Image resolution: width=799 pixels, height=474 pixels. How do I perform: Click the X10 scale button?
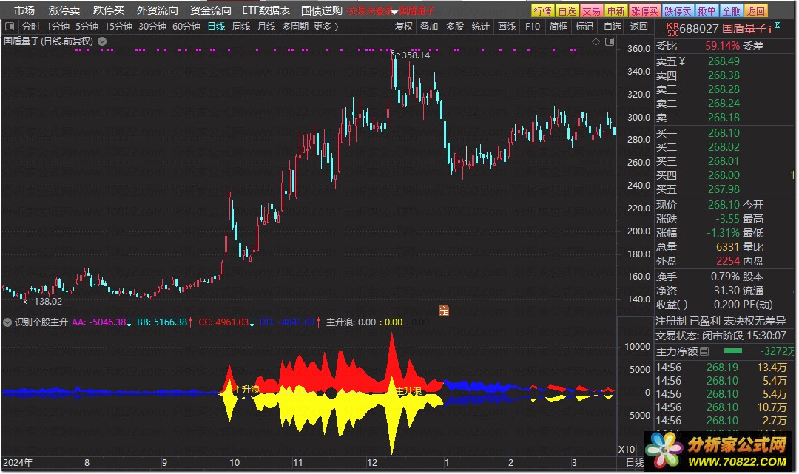tap(627, 450)
